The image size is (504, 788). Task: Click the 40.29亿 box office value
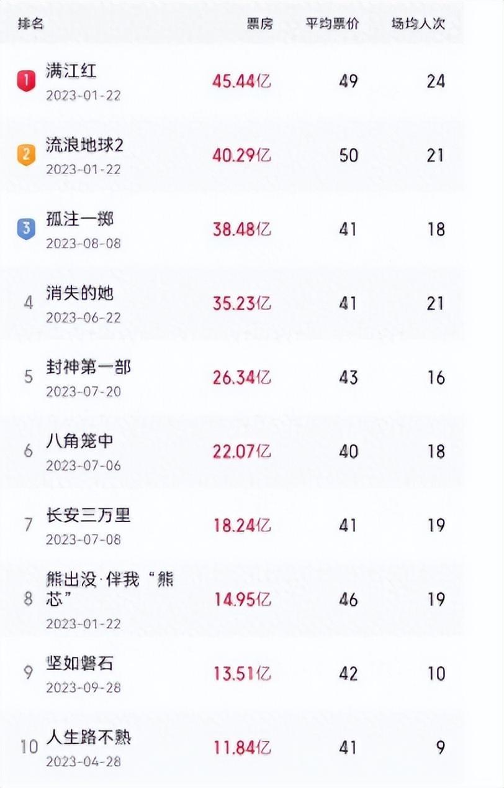click(241, 155)
